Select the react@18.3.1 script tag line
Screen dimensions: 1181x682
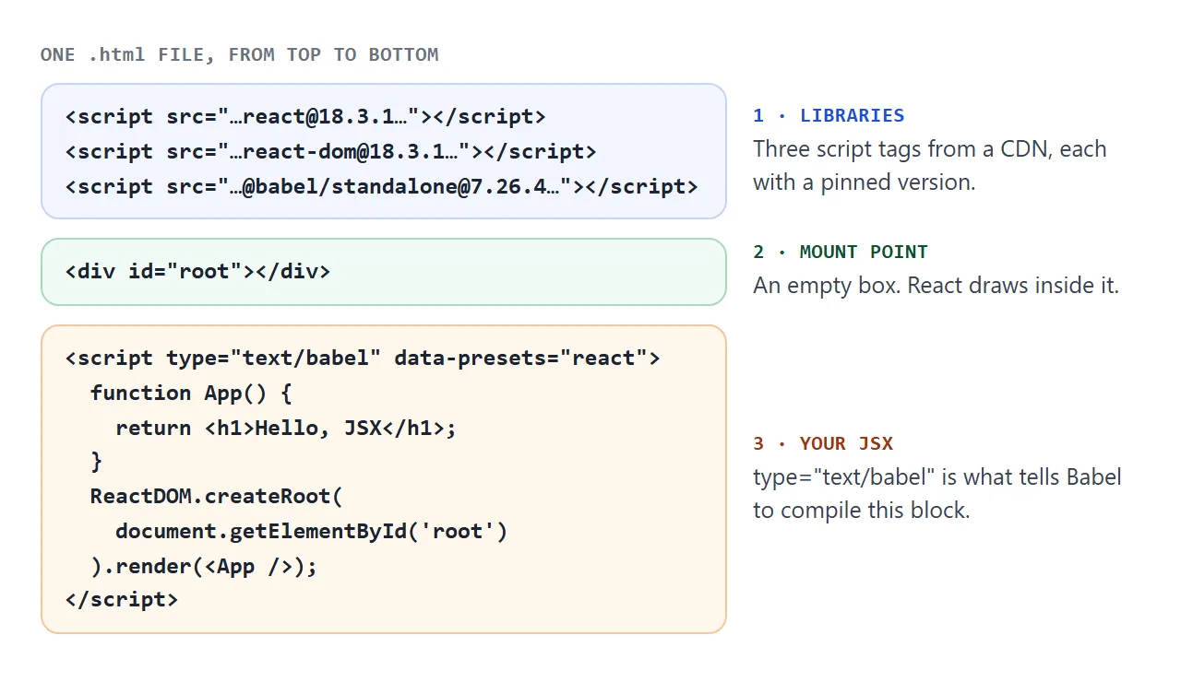305,116
